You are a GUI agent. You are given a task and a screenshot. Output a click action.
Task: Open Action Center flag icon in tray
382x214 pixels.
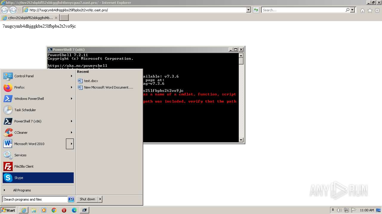(353, 210)
